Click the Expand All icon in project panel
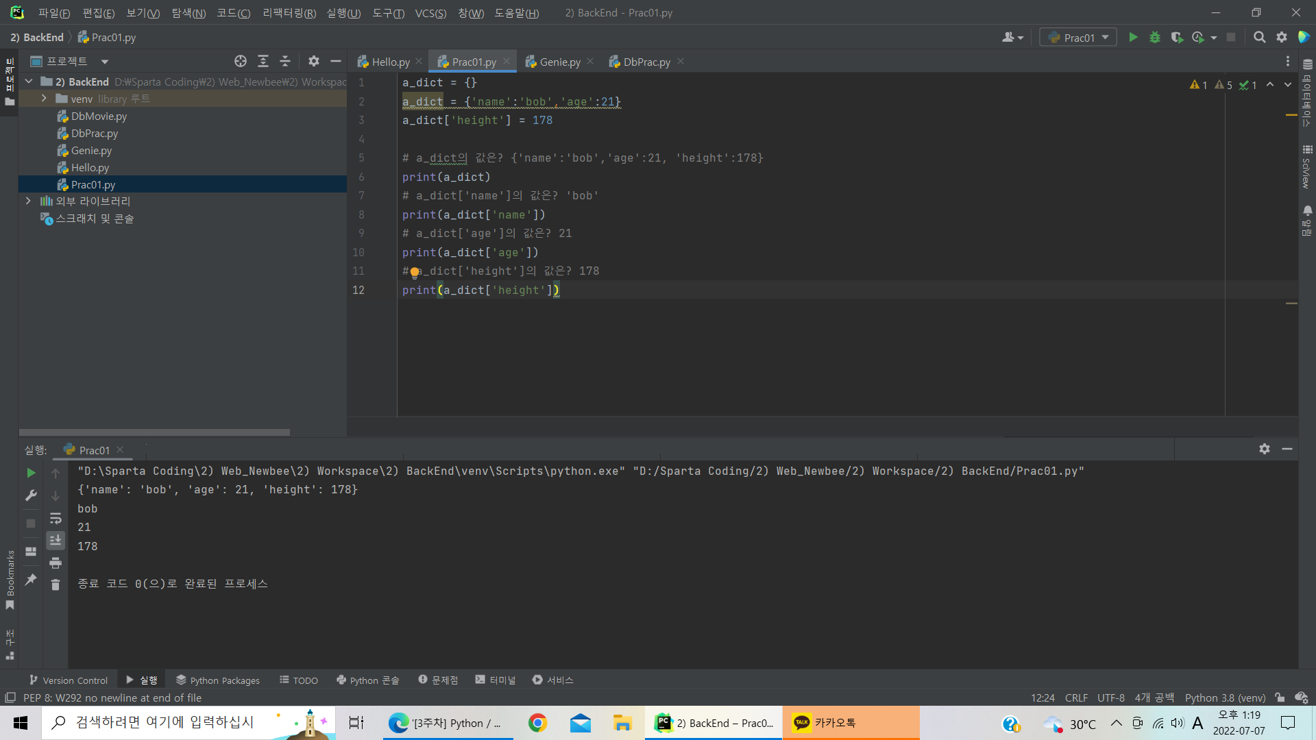 tap(263, 62)
